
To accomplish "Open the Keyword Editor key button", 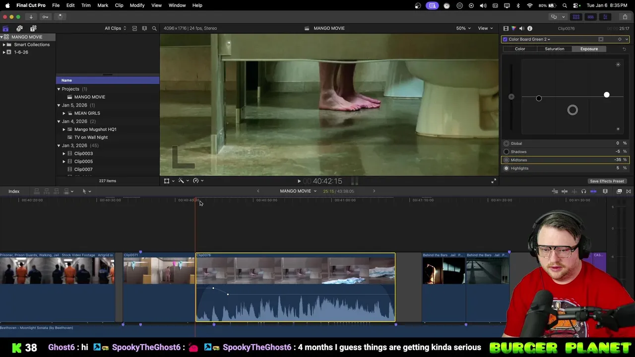I will click(45, 17).
